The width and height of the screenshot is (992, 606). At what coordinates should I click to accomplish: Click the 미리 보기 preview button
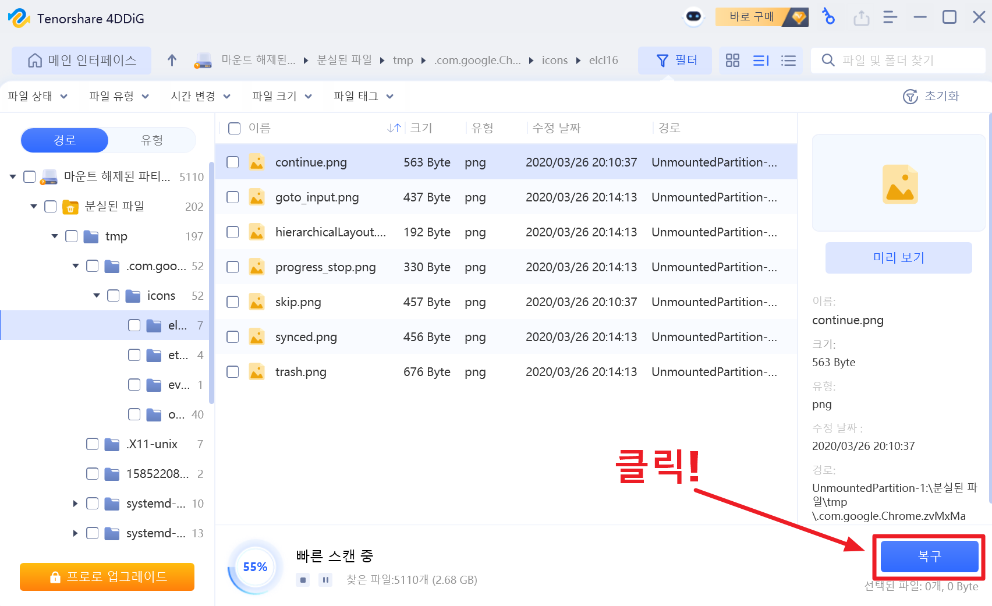tap(899, 258)
